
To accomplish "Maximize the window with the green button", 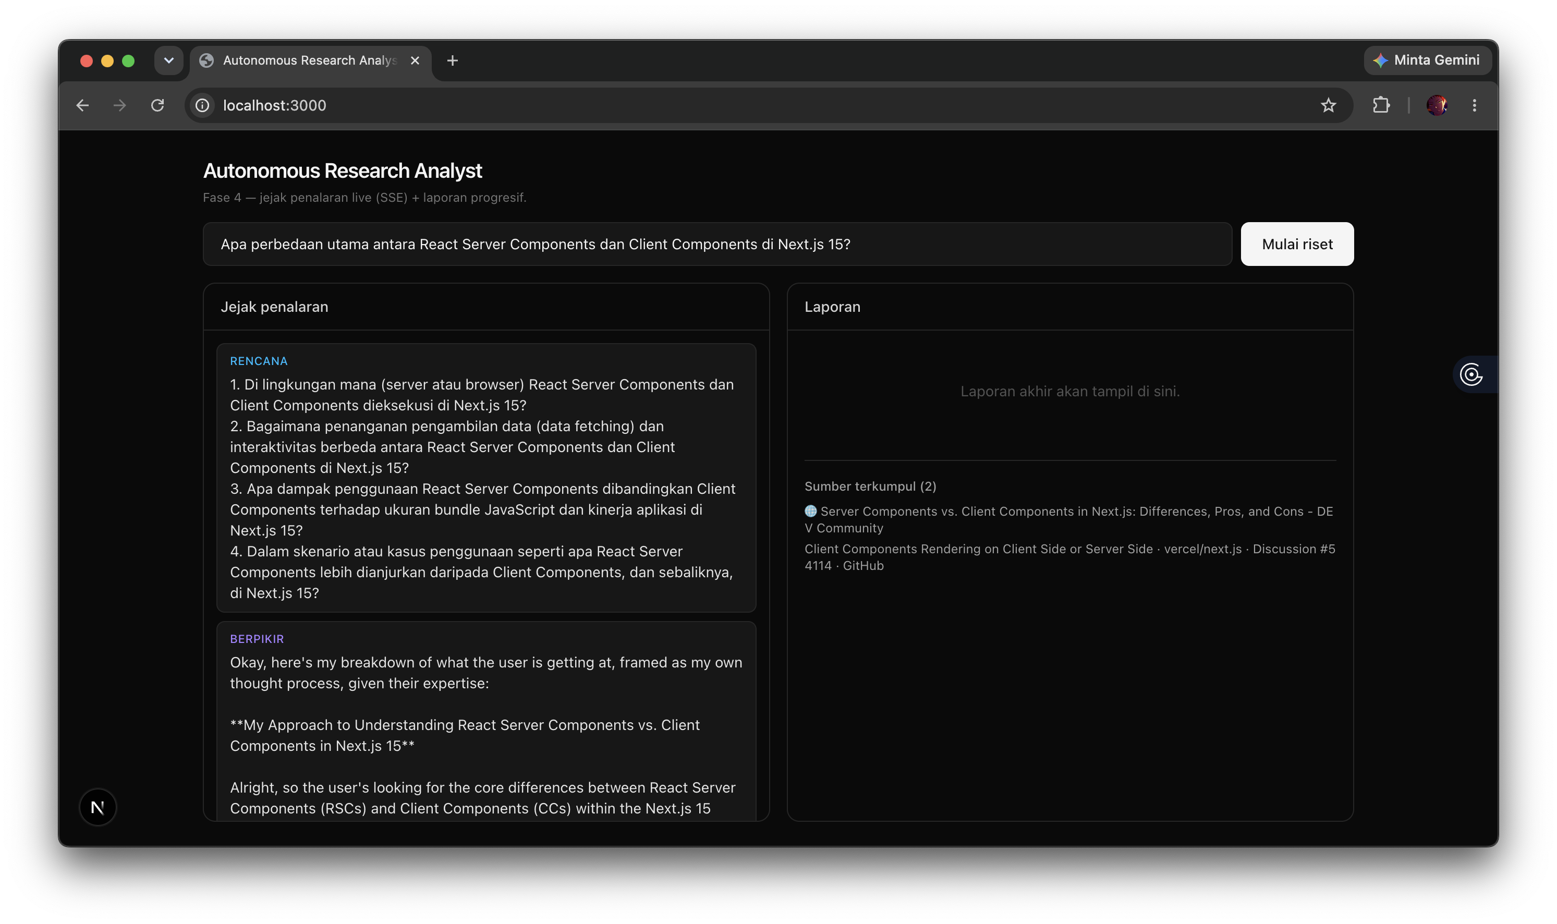I will pyautogui.click(x=128, y=60).
